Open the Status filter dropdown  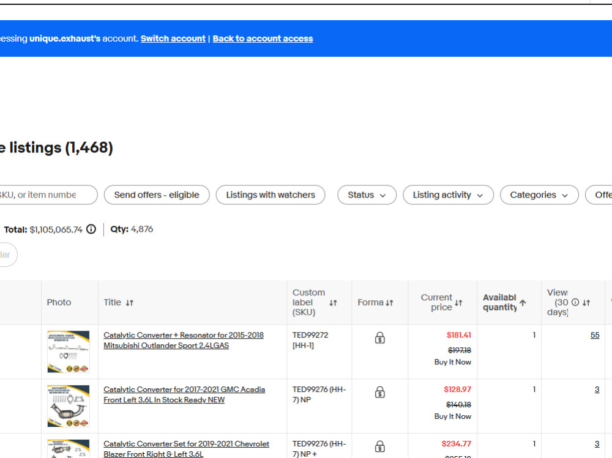(367, 194)
